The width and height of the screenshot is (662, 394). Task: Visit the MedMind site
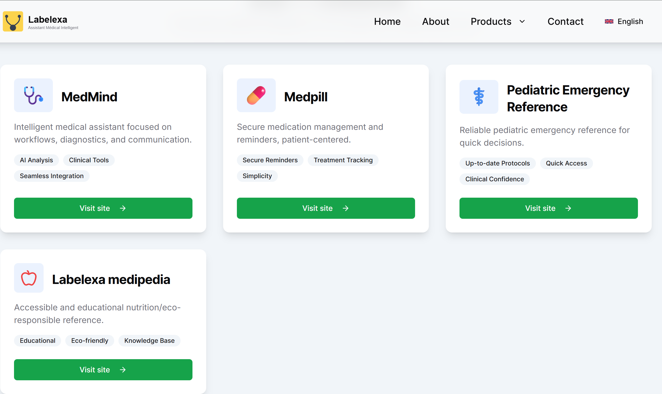coord(103,208)
